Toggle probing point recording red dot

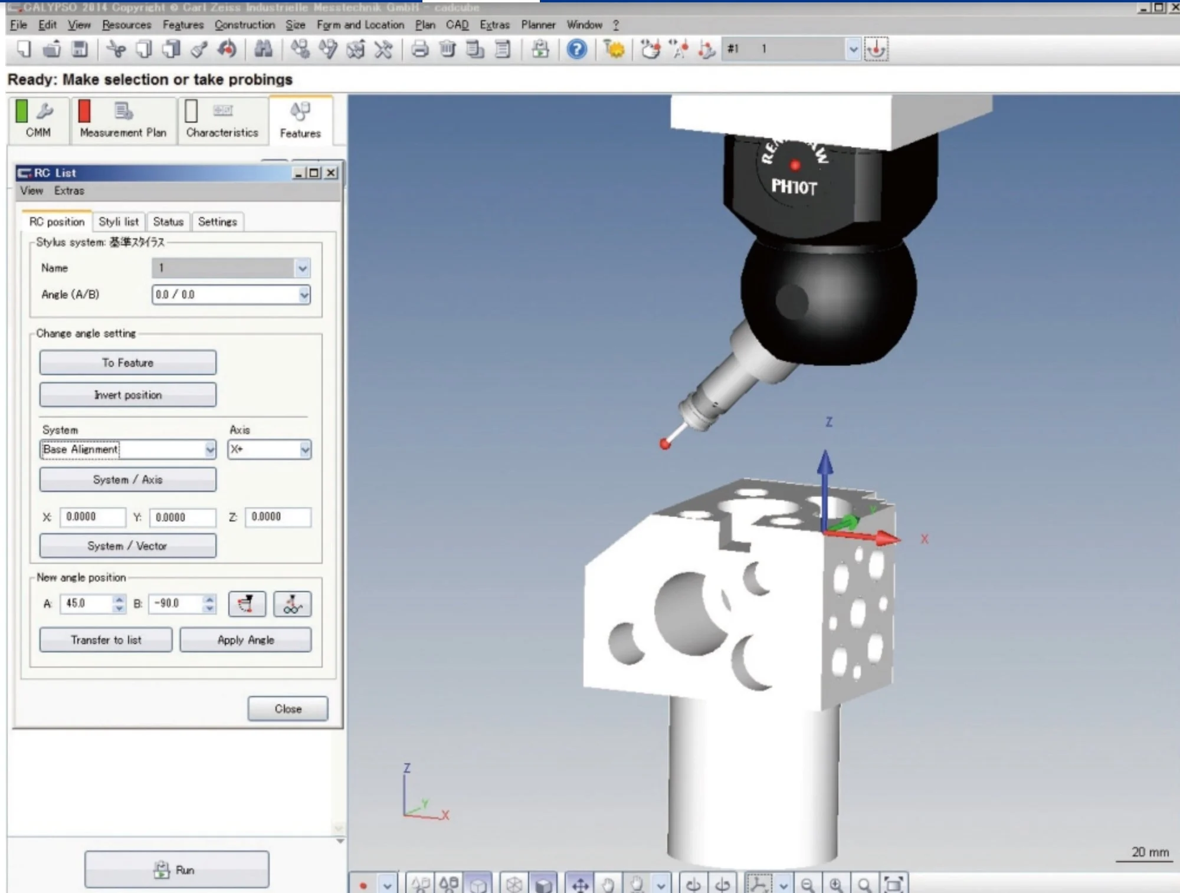(363, 885)
